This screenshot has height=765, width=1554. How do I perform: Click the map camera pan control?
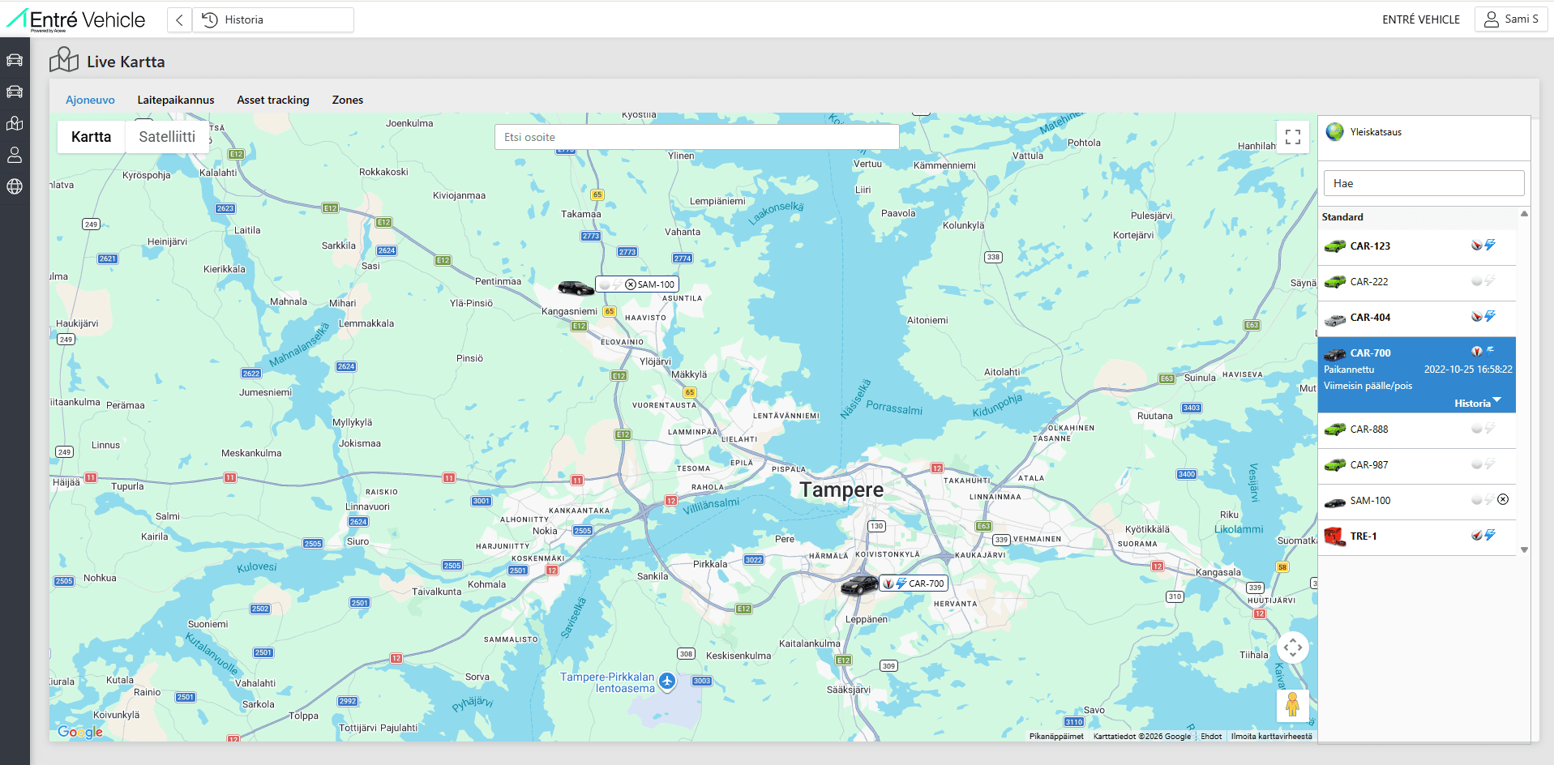coord(1293,647)
